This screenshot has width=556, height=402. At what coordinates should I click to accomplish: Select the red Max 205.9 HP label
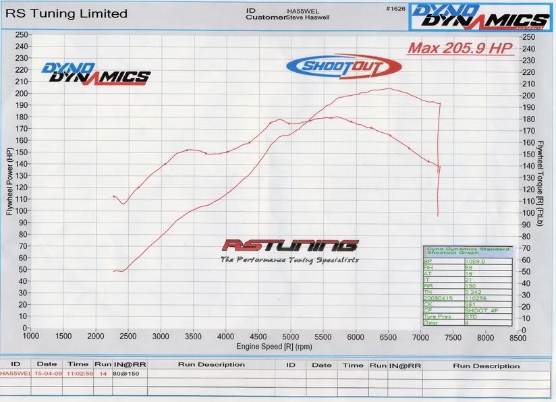(x=460, y=49)
